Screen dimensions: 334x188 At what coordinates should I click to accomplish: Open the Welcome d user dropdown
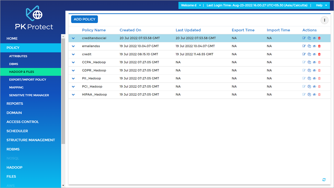[191, 5]
